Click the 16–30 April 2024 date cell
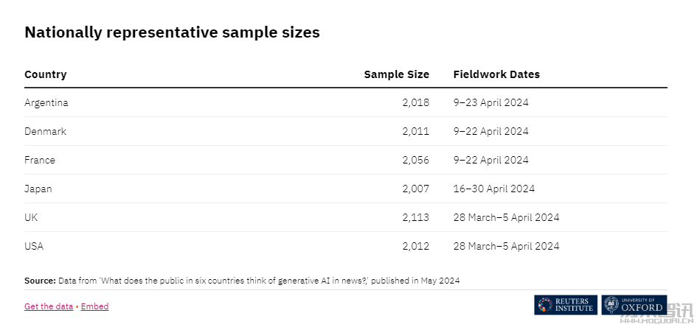 click(494, 189)
